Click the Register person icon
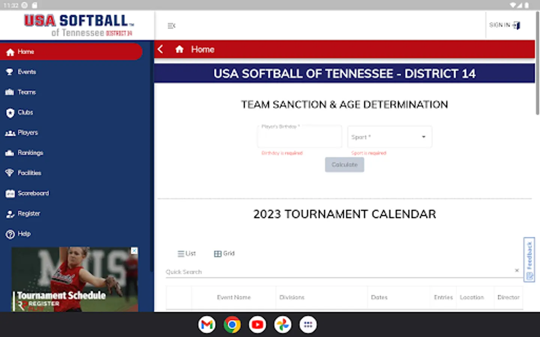 coord(10,214)
